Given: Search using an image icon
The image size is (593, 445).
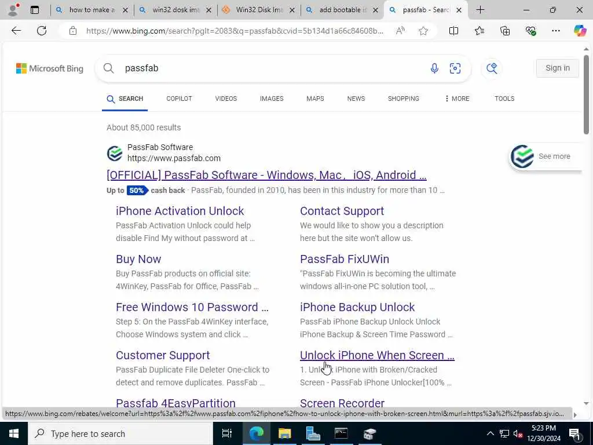Looking at the screenshot, I should click(455, 68).
